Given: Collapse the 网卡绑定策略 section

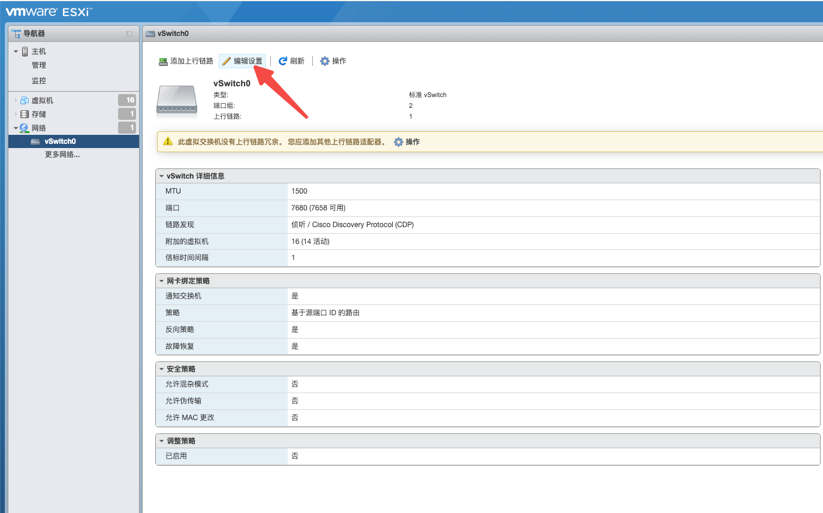Looking at the screenshot, I should point(161,281).
